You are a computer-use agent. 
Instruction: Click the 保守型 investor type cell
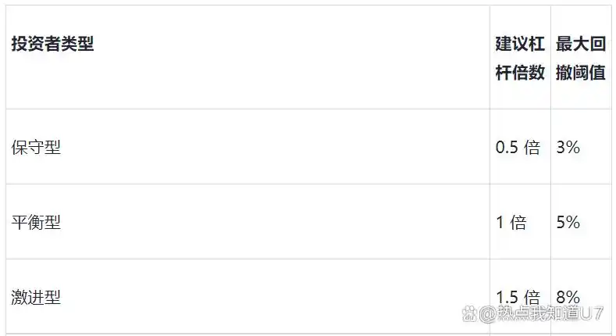pyautogui.click(x=36, y=148)
